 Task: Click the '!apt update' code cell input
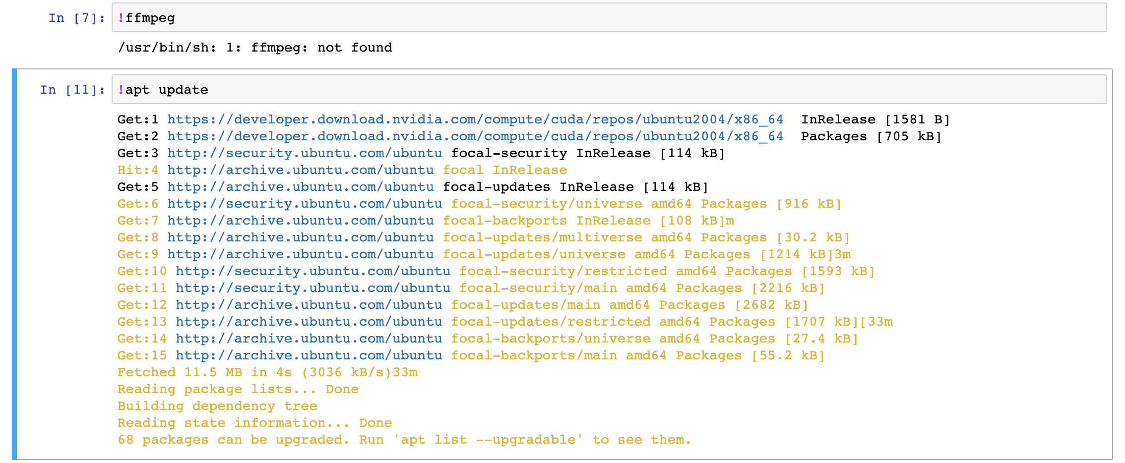(609, 90)
